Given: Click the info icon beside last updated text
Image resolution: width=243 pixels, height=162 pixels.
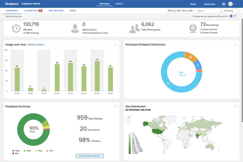Looking at the screenshot, I should pyautogui.click(x=231, y=16).
